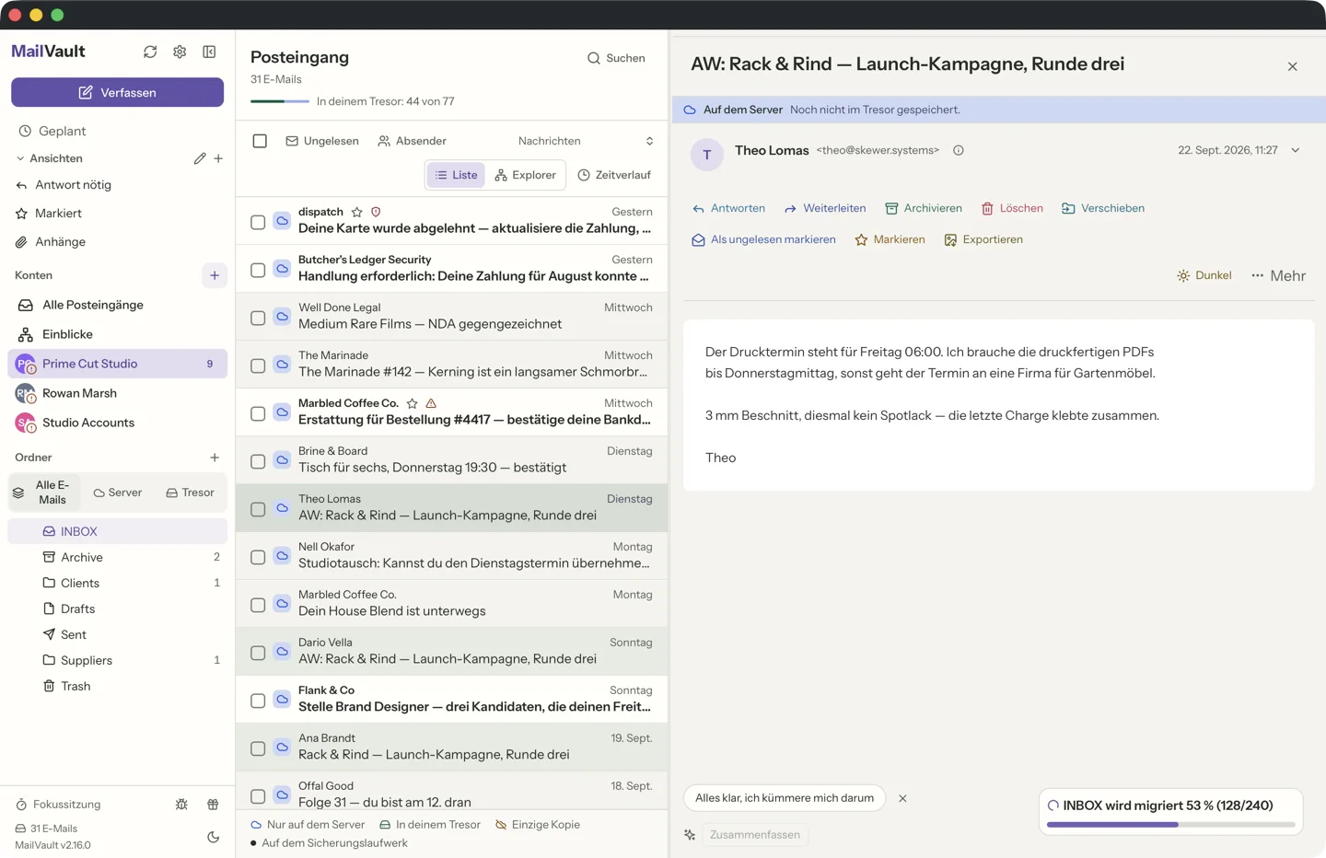Click the Löschen delete button
Screen dimensions: 1326x858
click(x=1012, y=208)
